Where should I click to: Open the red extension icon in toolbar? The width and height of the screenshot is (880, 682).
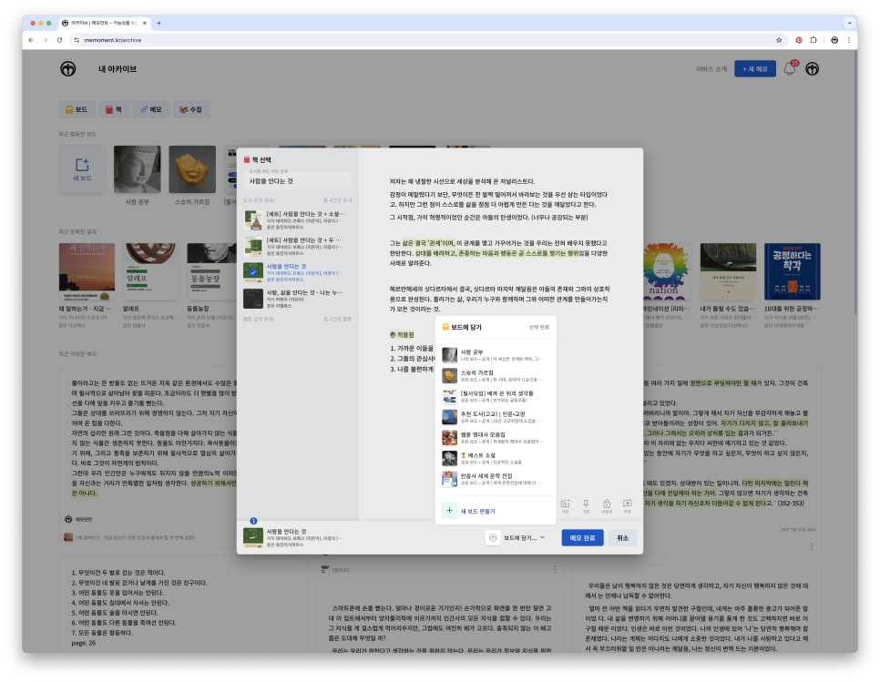pos(799,40)
